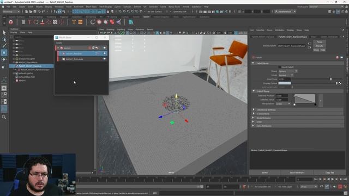Click the red down-arrow shelf icon

point(43,22)
